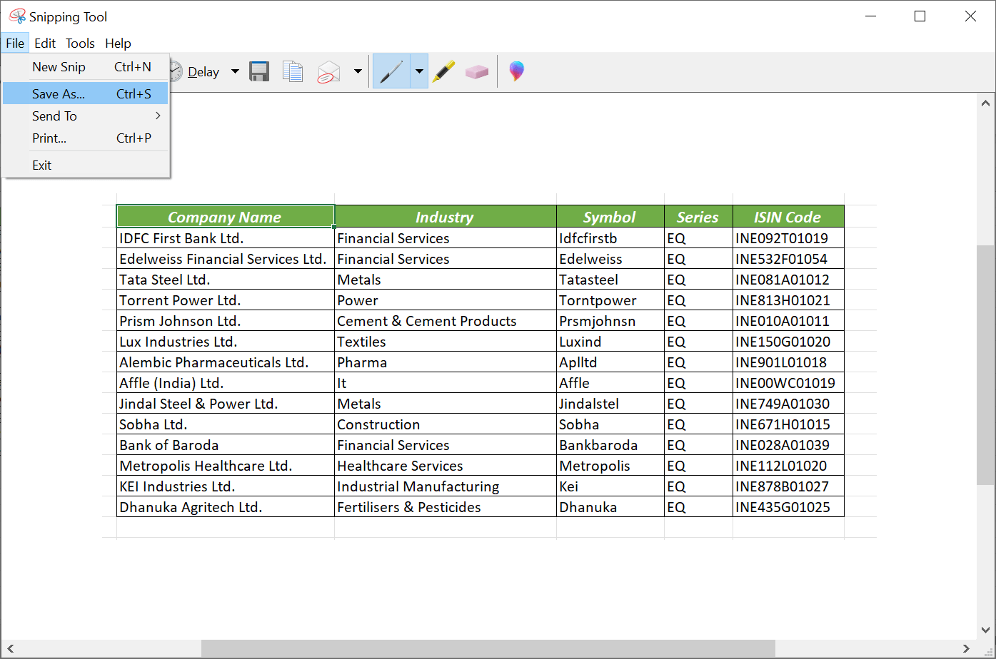This screenshot has width=996, height=659.
Task: Click the ISIN Code header cell
Action: 788,217
